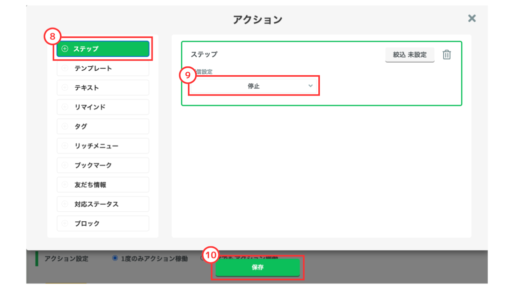Click the number 9 annotation marker
Image resolution: width=514 pixels, height=289 pixels.
(x=187, y=75)
